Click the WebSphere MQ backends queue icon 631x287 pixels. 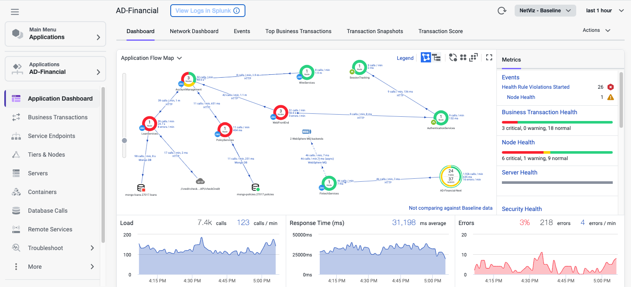[x=307, y=132]
